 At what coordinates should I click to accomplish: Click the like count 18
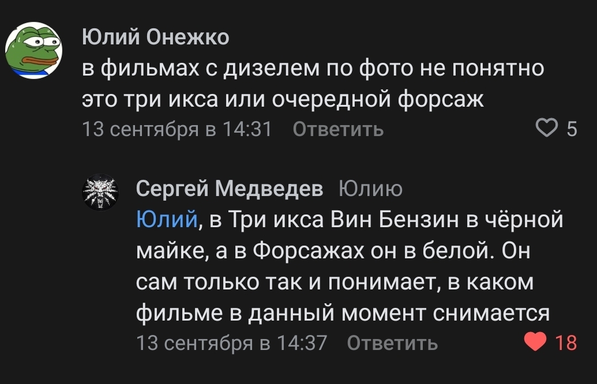pos(565,343)
